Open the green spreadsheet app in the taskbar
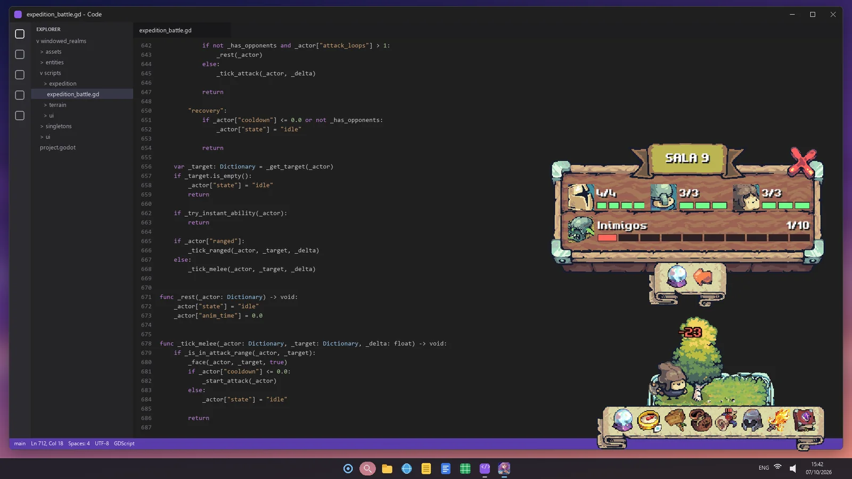The height and width of the screenshot is (479, 852). click(465, 468)
